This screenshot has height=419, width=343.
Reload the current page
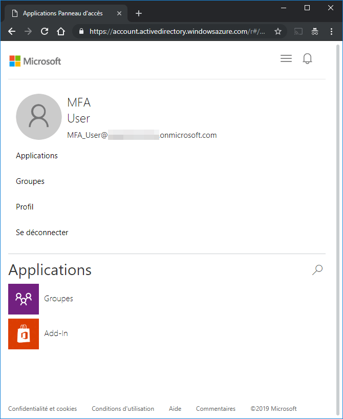[x=45, y=32]
